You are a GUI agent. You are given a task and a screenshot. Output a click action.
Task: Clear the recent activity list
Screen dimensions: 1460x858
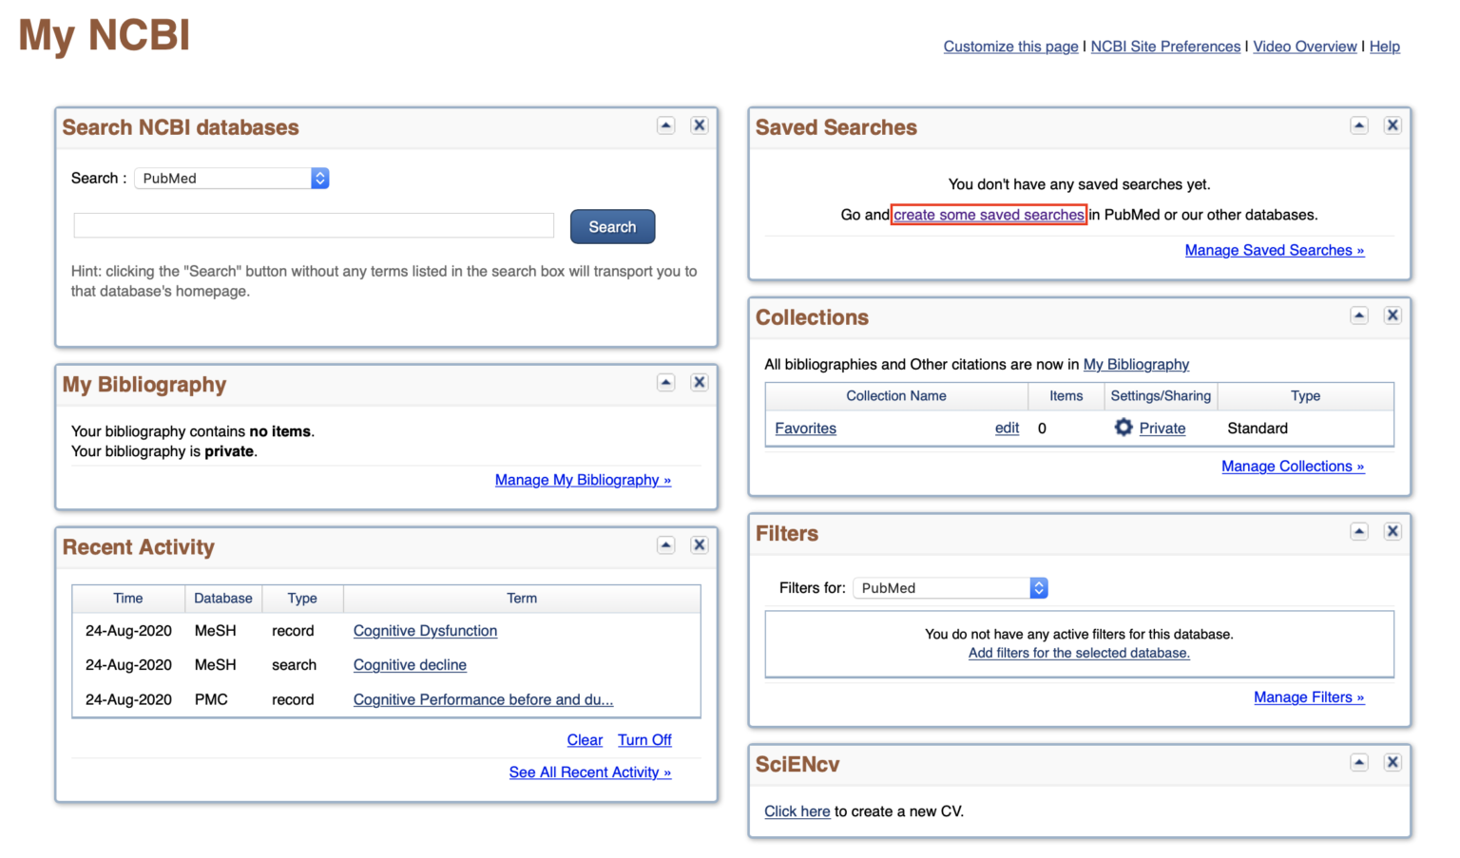pyautogui.click(x=585, y=739)
